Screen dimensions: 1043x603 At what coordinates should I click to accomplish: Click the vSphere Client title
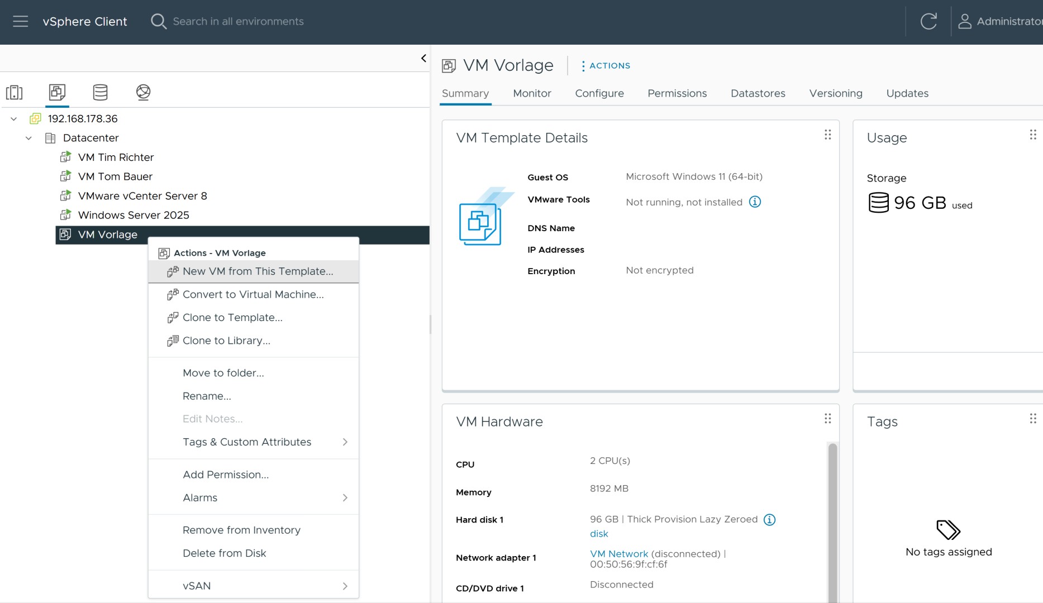[x=85, y=21]
